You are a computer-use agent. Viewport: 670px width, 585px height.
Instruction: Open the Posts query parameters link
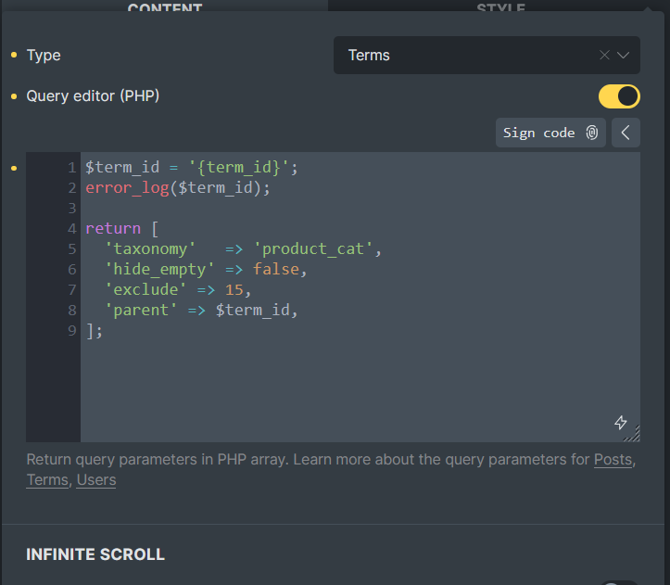(x=613, y=459)
